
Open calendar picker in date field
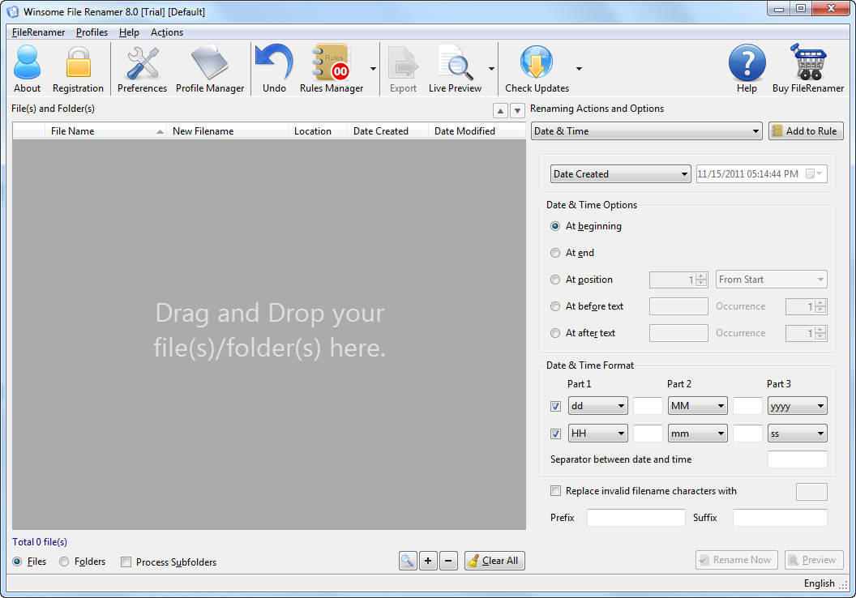[x=814, y=173]
